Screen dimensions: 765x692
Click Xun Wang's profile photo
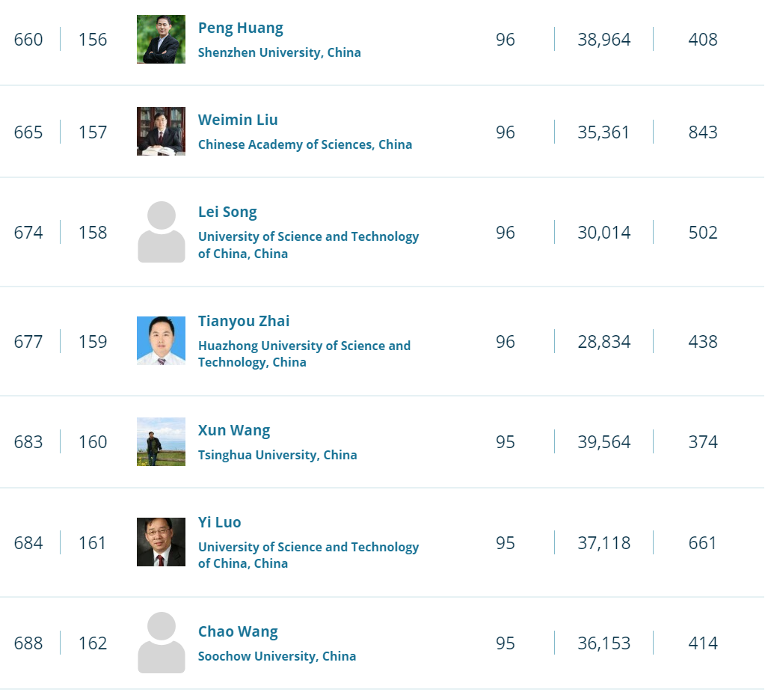tap(161, 441)
